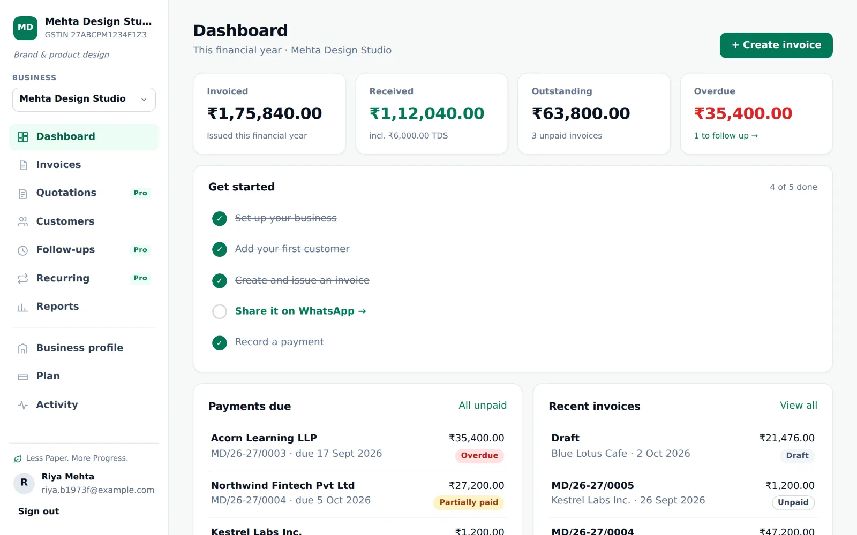The width and height of the screenshot is (857, 535).
Task: Click the Activity pulse icon
Action: point(22,405)
